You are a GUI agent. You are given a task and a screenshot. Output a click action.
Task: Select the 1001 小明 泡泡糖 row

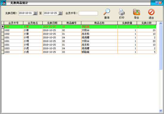coord(80,37)
